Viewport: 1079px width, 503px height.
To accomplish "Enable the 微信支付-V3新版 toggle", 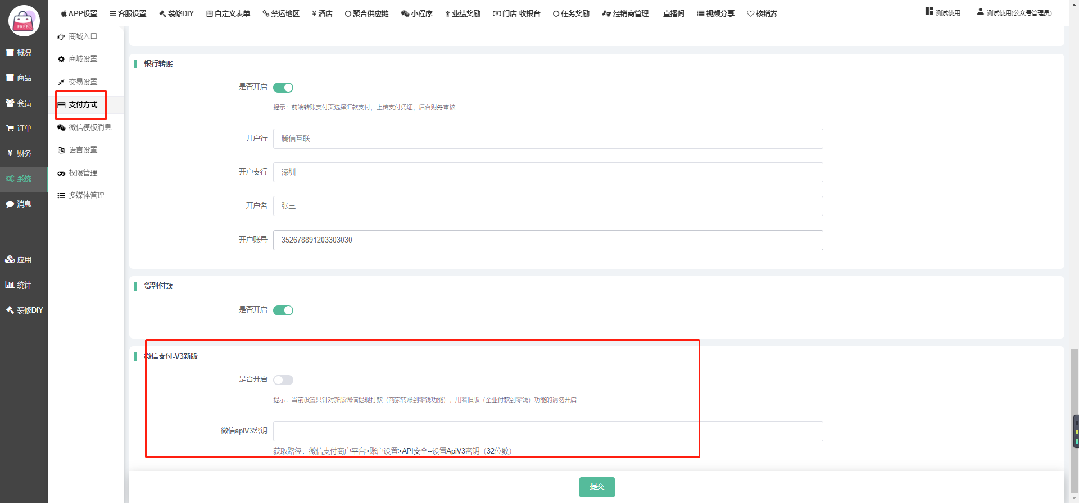I will (283, 380).
